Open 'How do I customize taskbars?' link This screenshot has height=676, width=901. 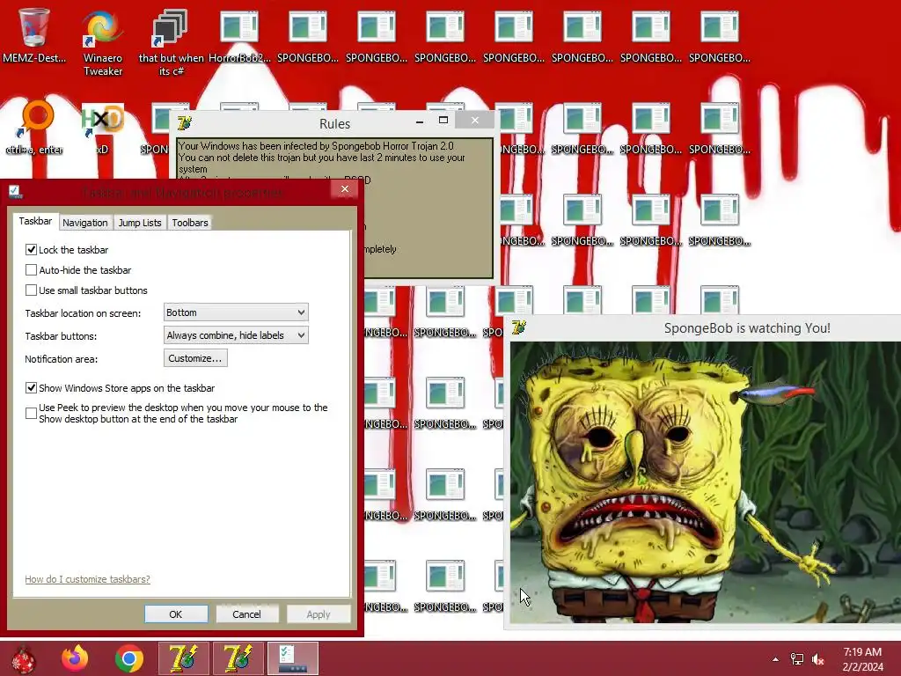[87, 579]
